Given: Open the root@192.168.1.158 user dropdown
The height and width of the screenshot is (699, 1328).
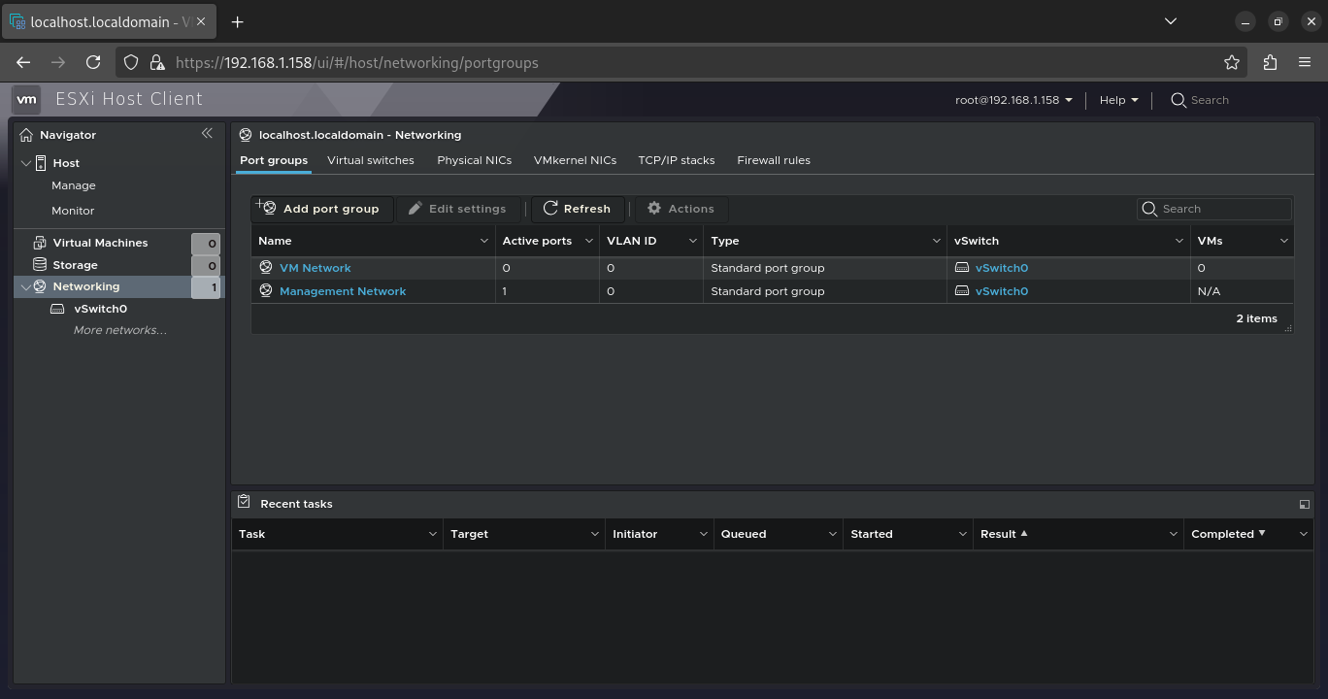Looking at the screenshot, I should (1013, 100).
